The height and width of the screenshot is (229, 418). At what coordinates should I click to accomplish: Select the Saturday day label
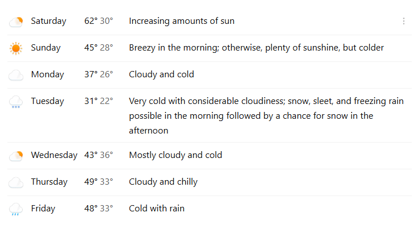pos(48,21)
